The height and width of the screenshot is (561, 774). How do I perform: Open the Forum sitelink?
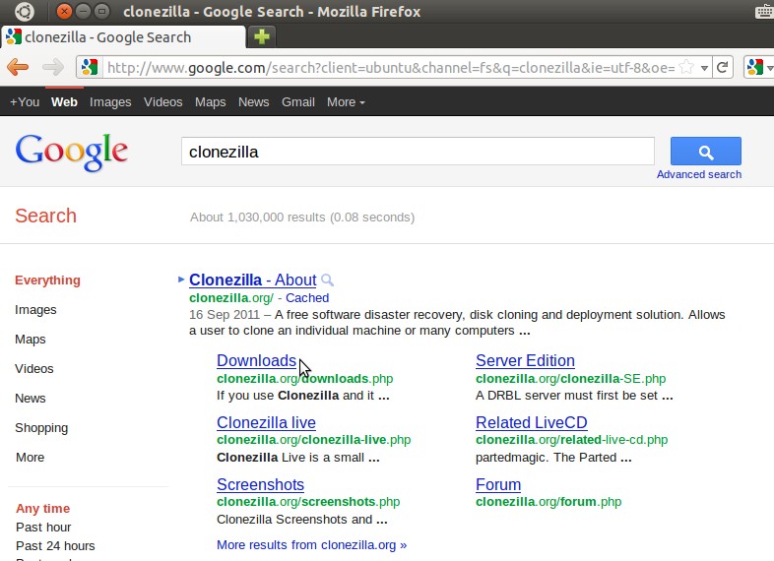tap(498, 484)
